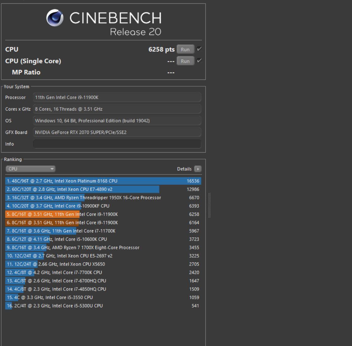Run the CPU (Single Core) benchmark
The height and width of the screenshot is (346, 352).
[x=185, y=61]
